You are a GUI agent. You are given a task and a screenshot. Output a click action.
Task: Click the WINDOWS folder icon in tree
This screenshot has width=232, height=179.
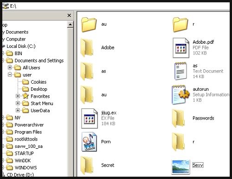click(x=10, y=167)
